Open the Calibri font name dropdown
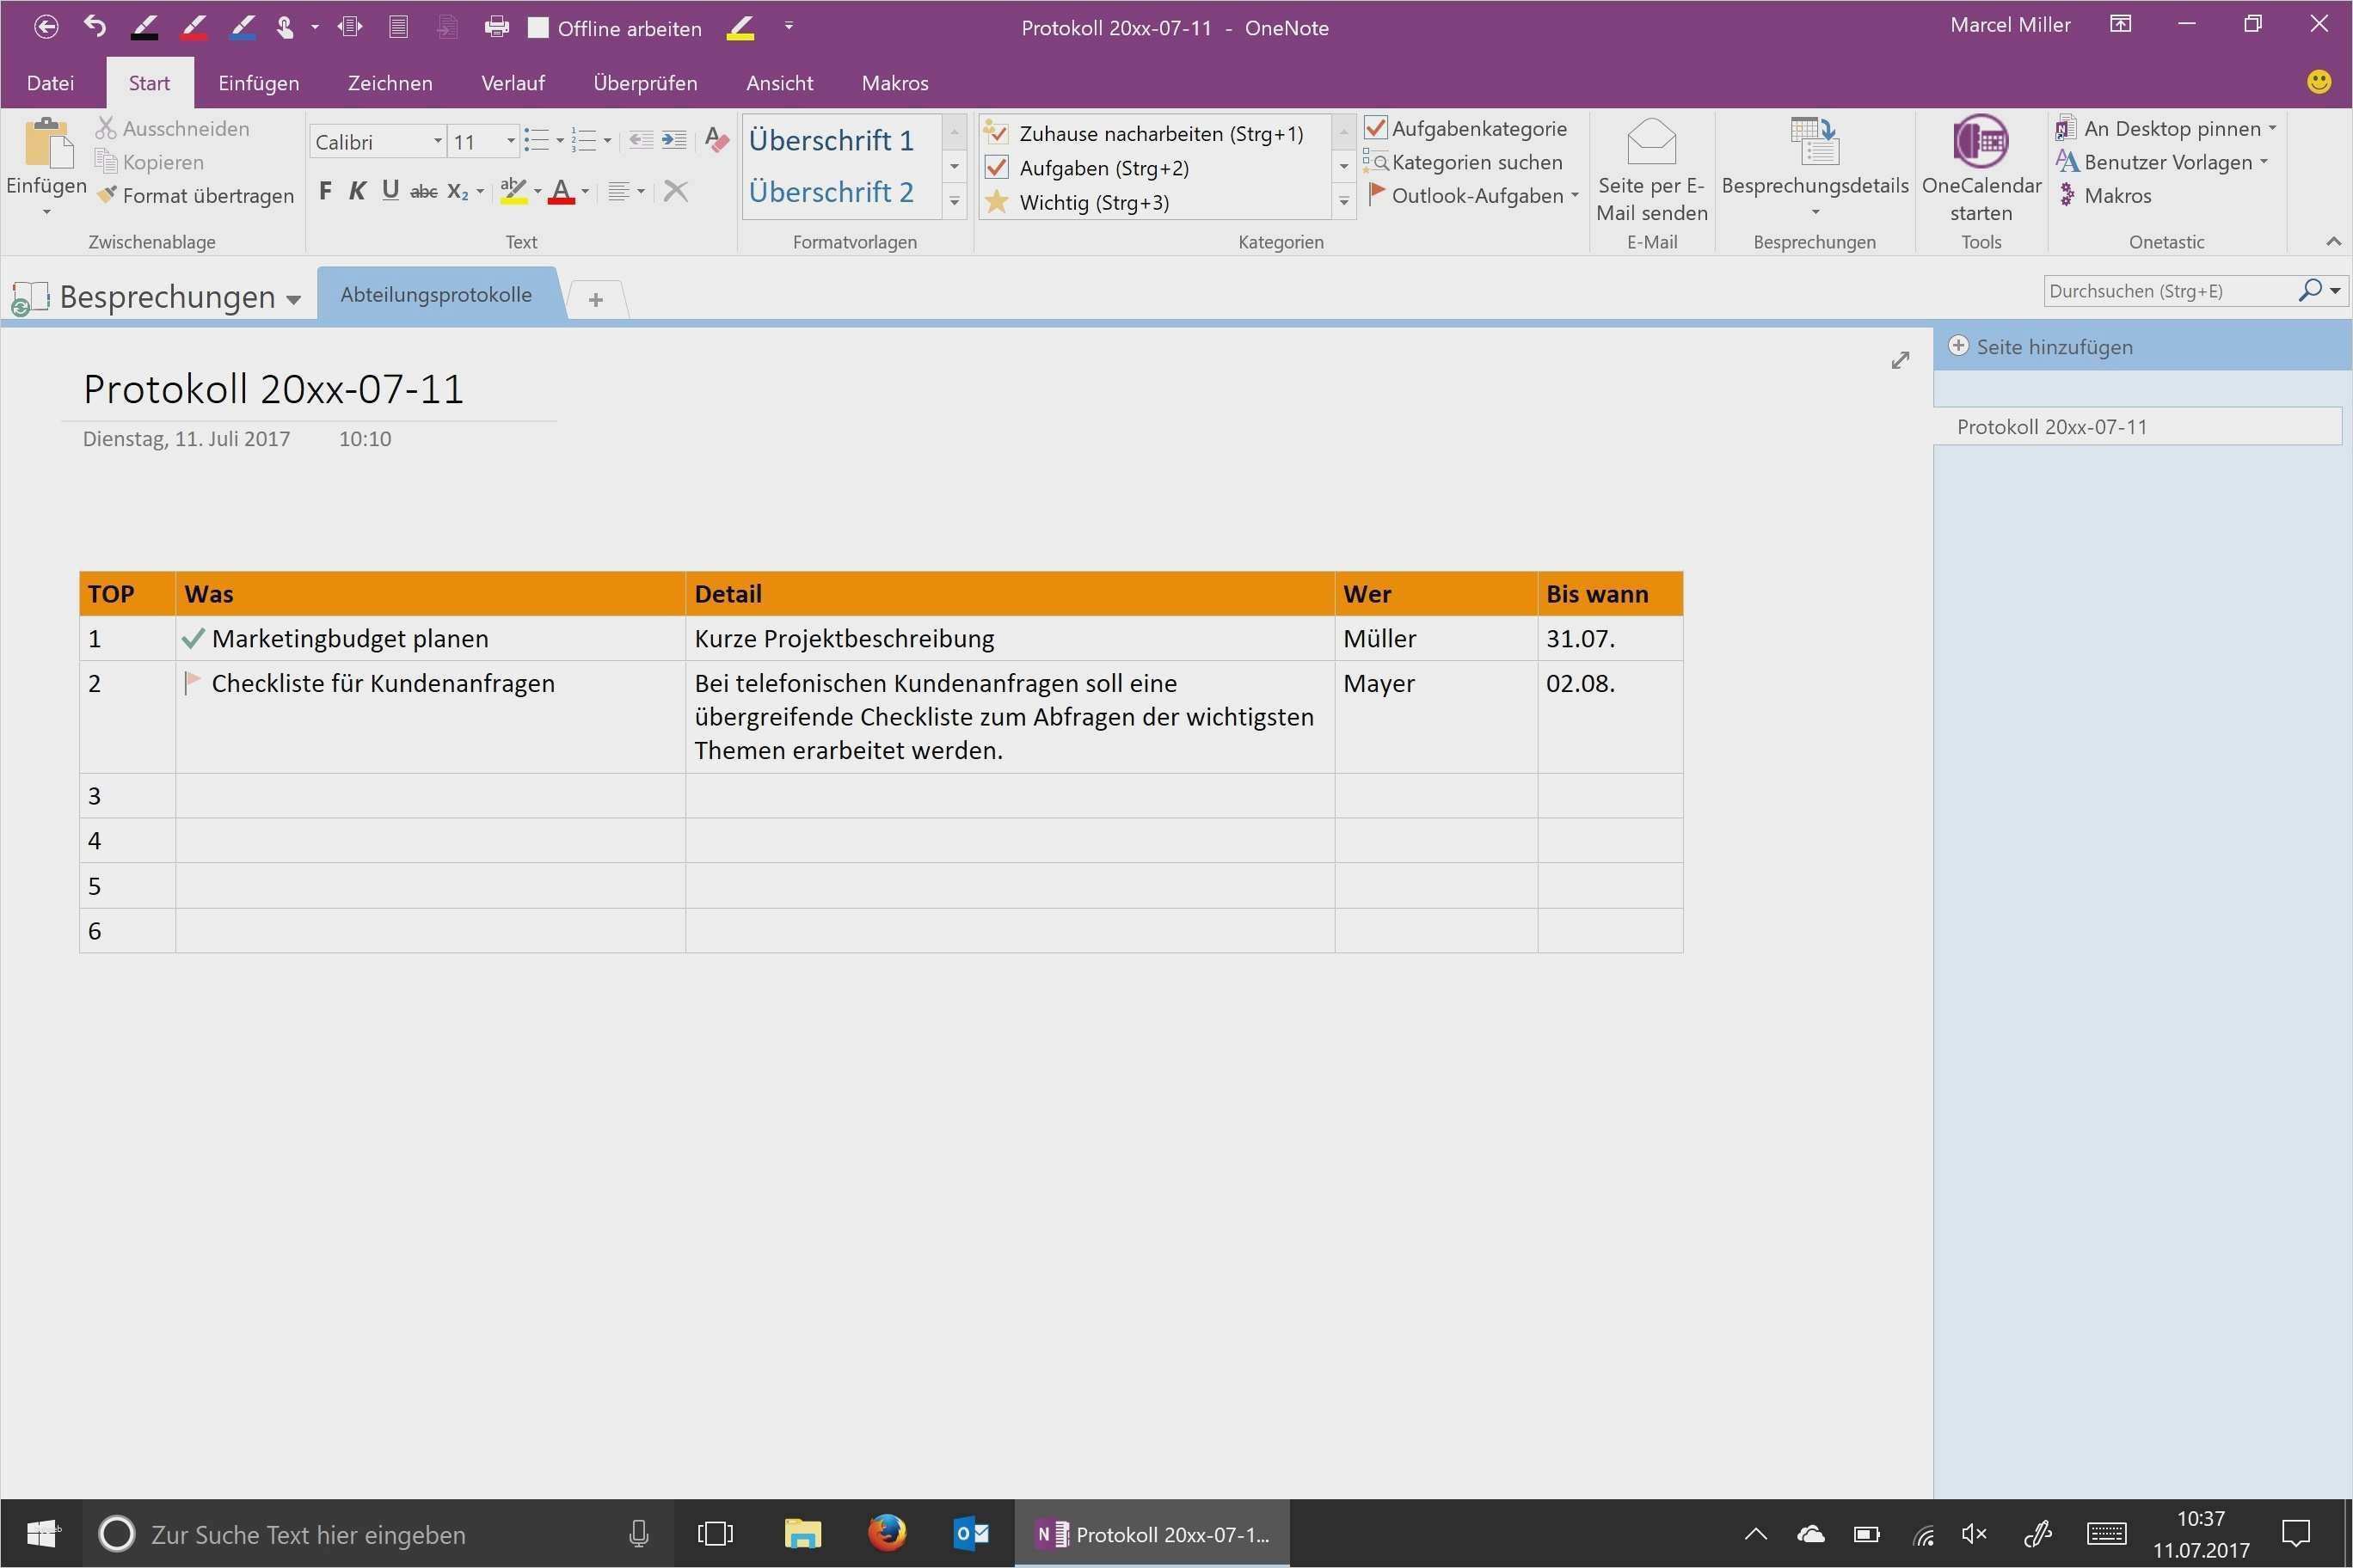 point(437,141)
